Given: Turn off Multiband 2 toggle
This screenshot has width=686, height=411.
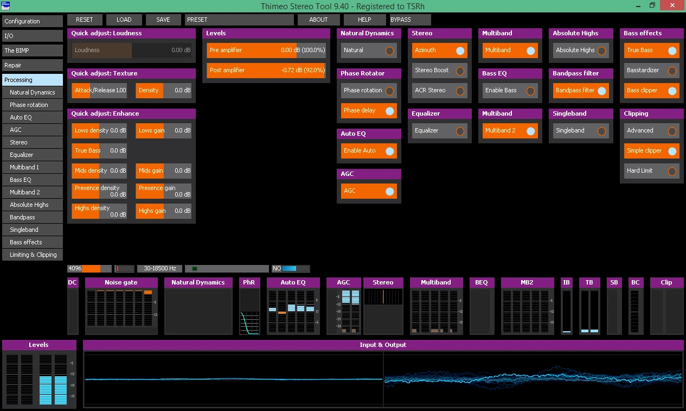Looking at the screenshot, I should pos(510,130).
